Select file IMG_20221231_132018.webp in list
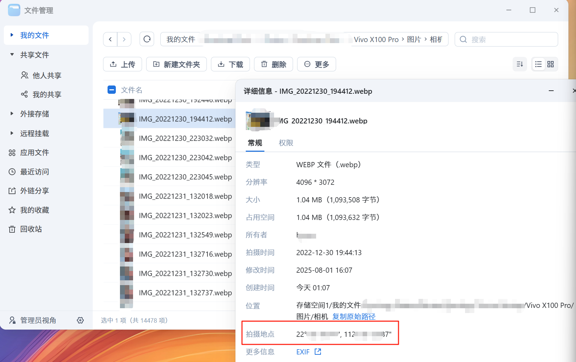576x362 pixels. [x=185, y=196]
